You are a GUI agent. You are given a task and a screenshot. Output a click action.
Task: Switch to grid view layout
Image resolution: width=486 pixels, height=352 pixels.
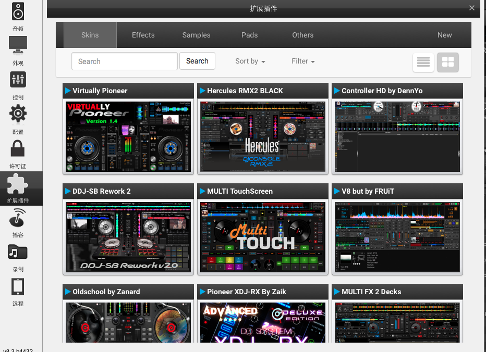(x=447, y=62)
